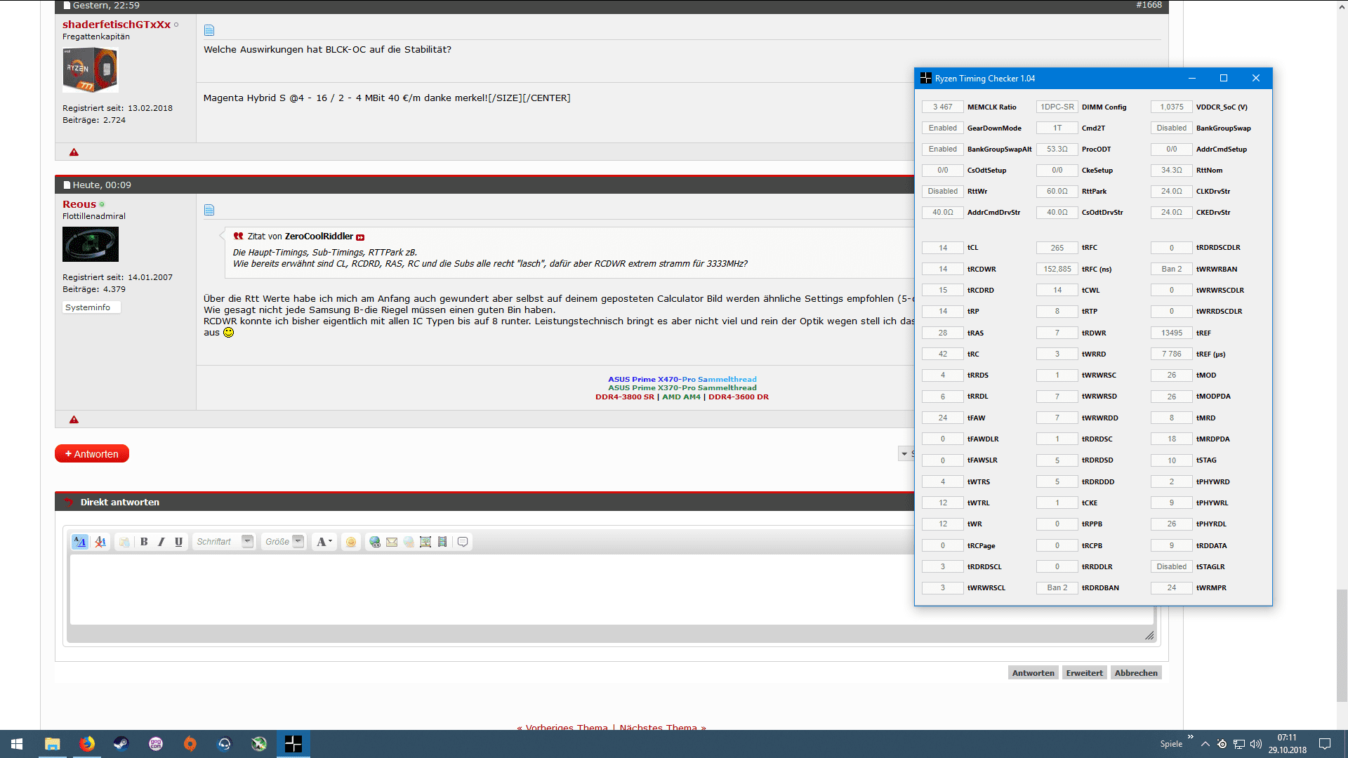Toggle italic formatting in reply editor
This screenshot has width=1348, height=758.
[x=161, y=542]
